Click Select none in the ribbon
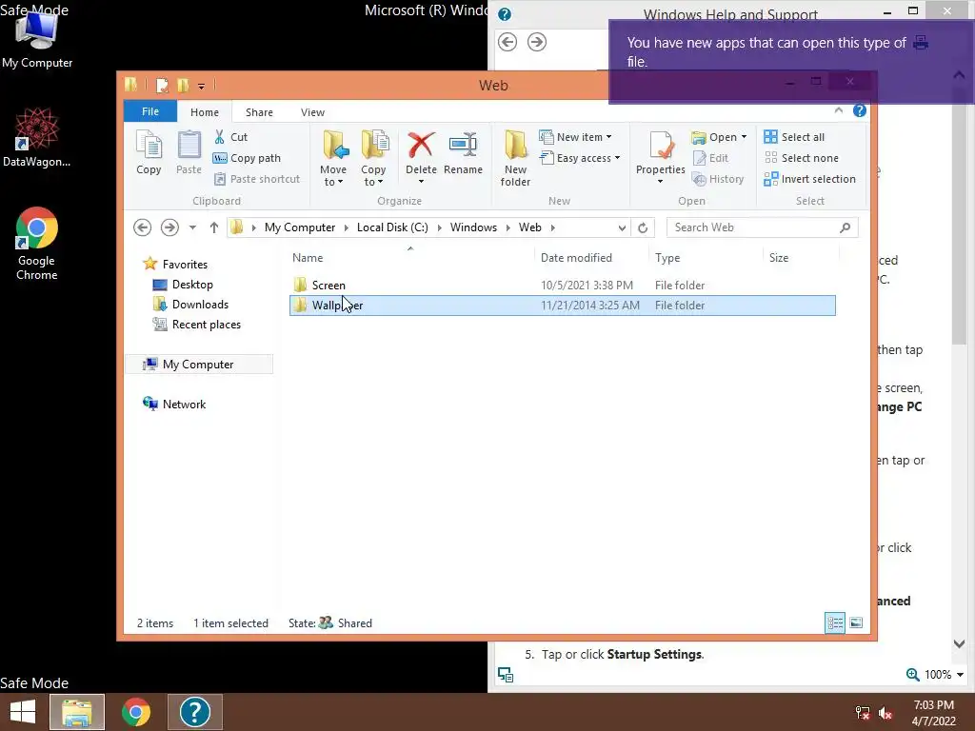 coord(802,158)
